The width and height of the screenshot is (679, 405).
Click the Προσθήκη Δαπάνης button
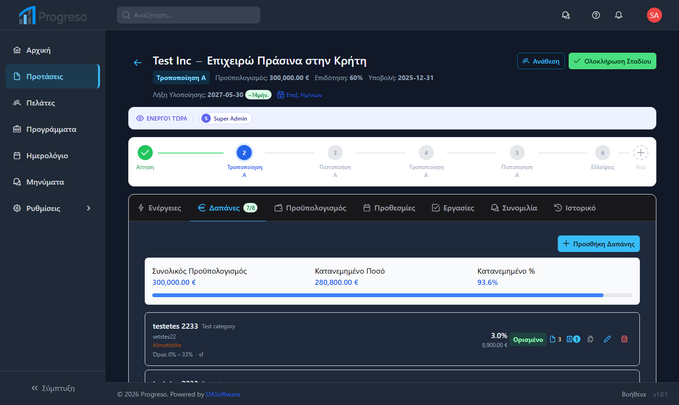[x=598, y=243]
